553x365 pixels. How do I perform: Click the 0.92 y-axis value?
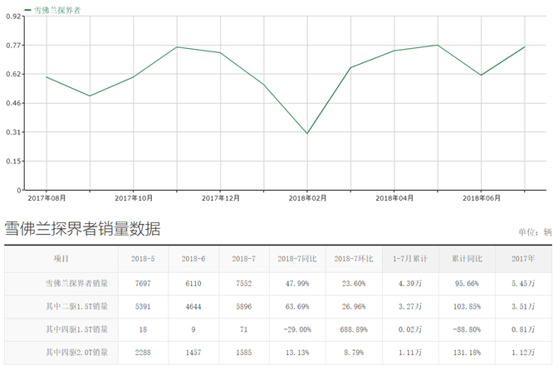(x=13, y=17)
